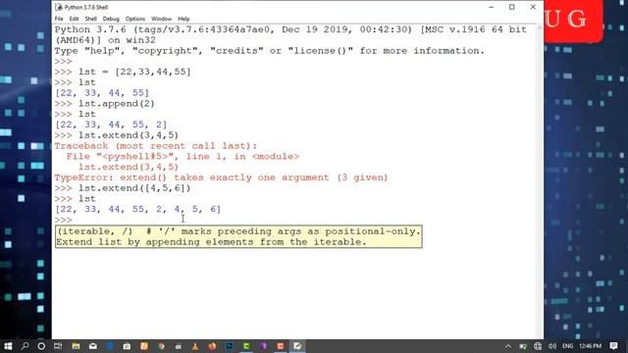The height and width of the screenshot is (353, 628).
Task: Open clock showing 12:46 PM
Action: click(x=591, y=346)
